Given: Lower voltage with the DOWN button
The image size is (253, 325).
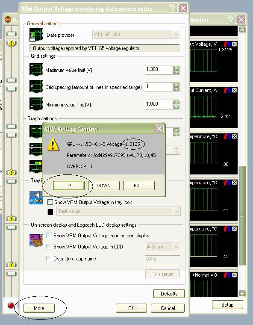Looking at the screenshot, I should click(103, 186).
